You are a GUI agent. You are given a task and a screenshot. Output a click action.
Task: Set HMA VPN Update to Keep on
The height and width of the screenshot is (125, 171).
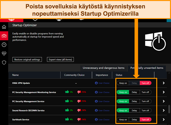coord(123,83)
